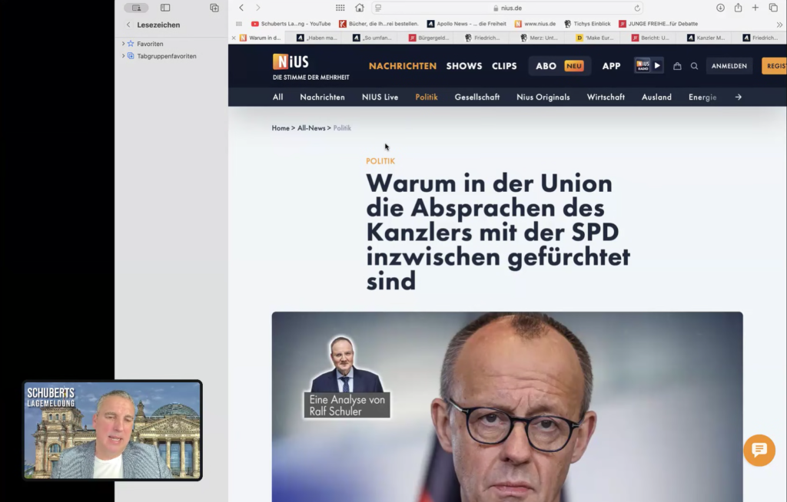Open the shopping bag icon
Image resolution: width=787 pixels, height=502 pixels.
coord(677,66)
